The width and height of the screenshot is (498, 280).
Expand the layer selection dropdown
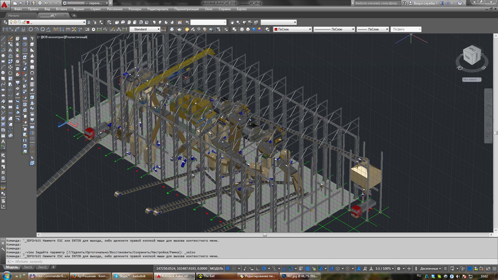(x=84, y=22)
